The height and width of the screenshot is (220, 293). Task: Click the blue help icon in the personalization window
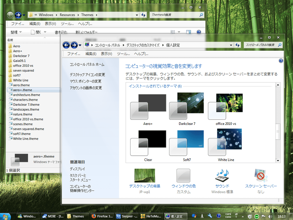(281, 61)
